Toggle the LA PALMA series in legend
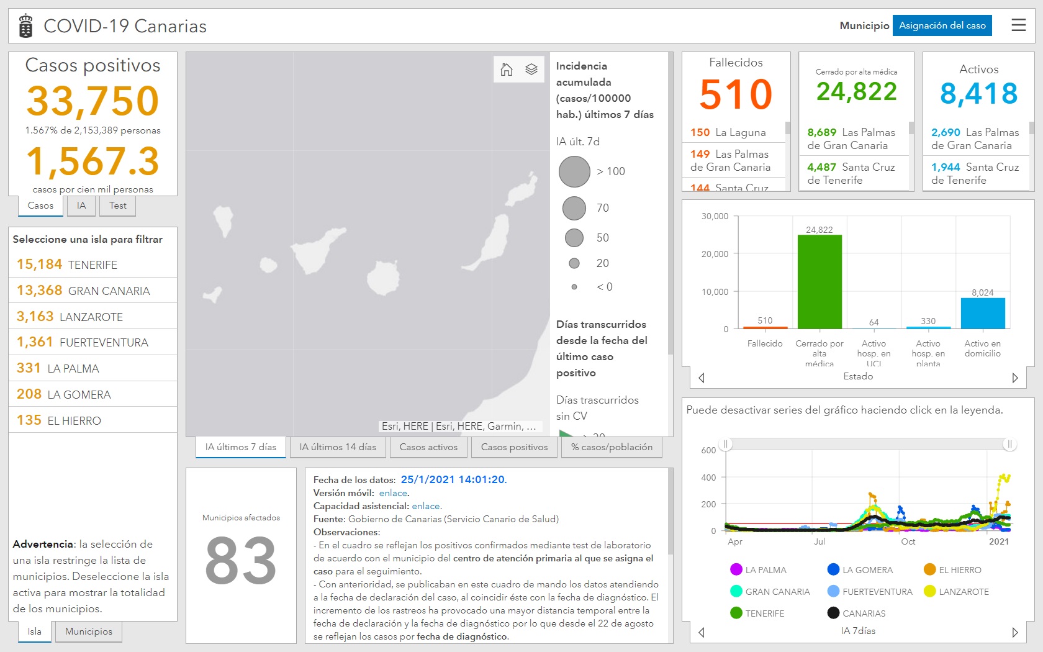 (759, 570)
